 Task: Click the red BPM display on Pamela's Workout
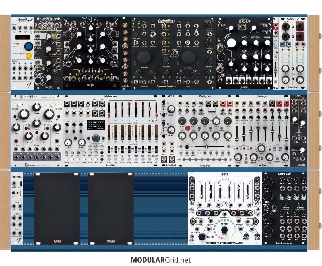tap(22, 37)
